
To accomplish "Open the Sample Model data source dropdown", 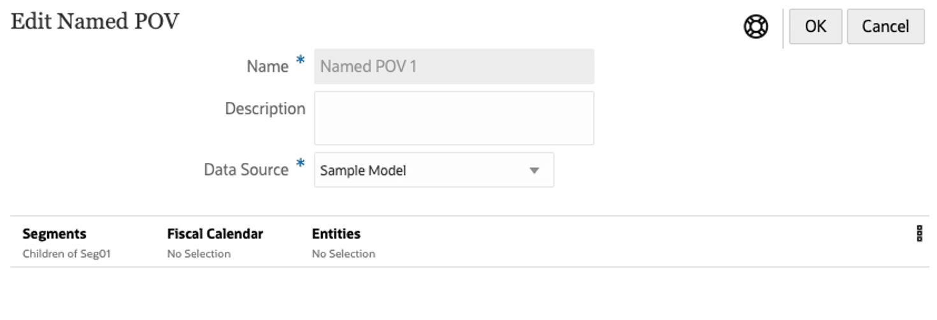I will (420, 170).
